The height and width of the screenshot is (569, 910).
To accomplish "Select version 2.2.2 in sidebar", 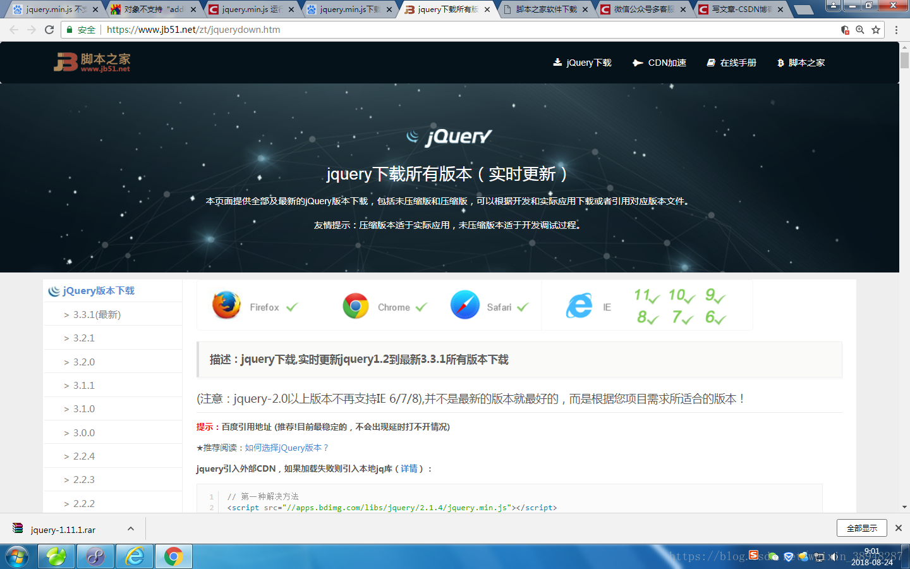I will [113, 503].
